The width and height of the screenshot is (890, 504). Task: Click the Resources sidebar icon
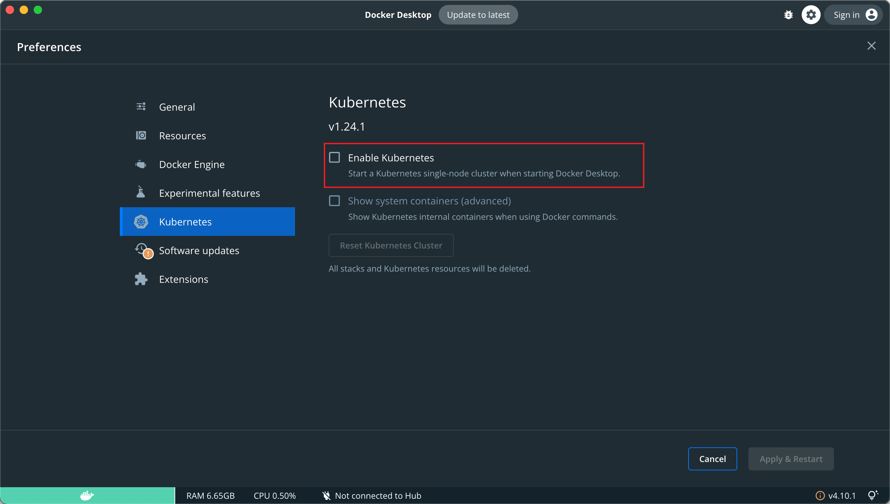[142, 135]
